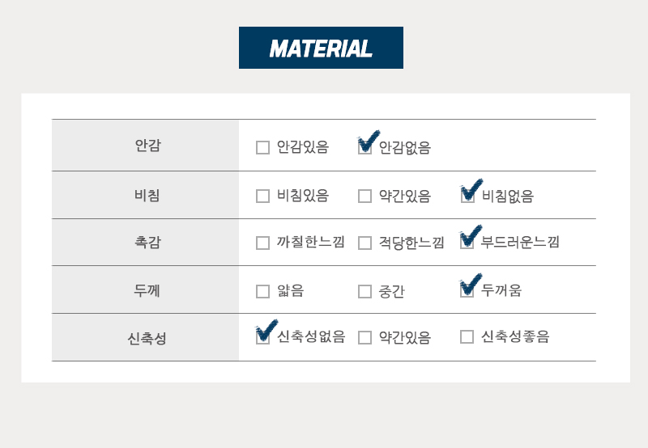Click the 촉감 row label
The width and height of the screenshot is (648, 448).
147,242
